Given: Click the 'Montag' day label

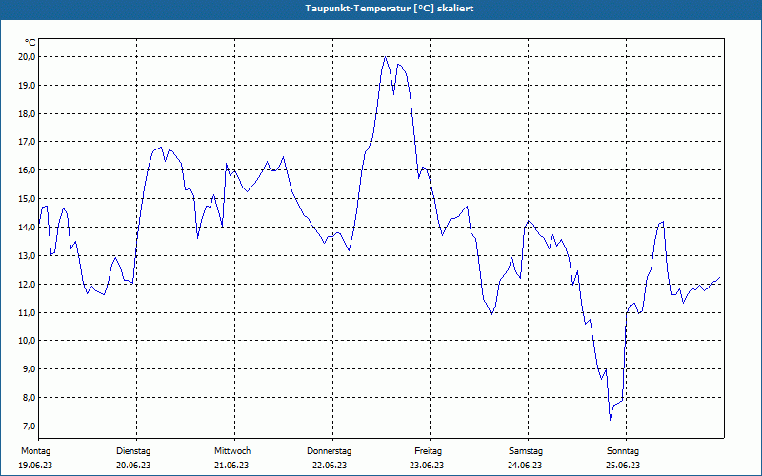Looking at the screenshot, I should point(35,451).
